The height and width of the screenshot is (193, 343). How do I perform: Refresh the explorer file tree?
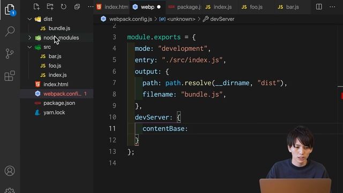63,7
